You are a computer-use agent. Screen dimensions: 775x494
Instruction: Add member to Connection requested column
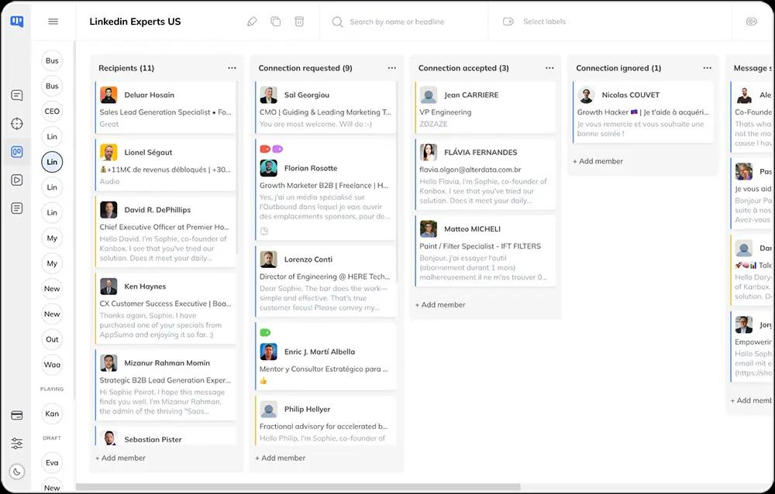[281, 458]
